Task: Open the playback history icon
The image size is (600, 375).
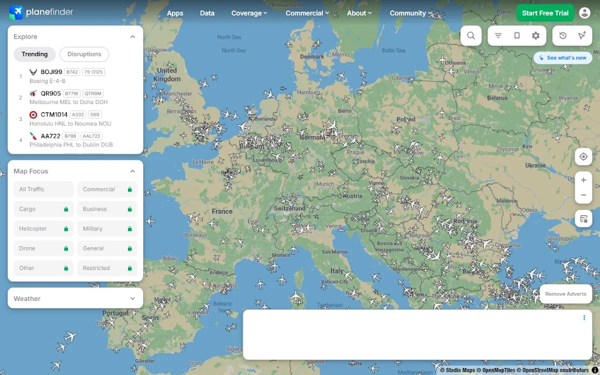Action: pyautogui.click(x=563, y=35)
